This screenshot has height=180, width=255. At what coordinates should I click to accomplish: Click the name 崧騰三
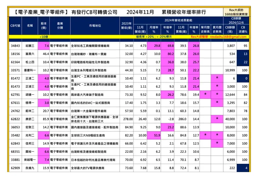tap(30, 46)
